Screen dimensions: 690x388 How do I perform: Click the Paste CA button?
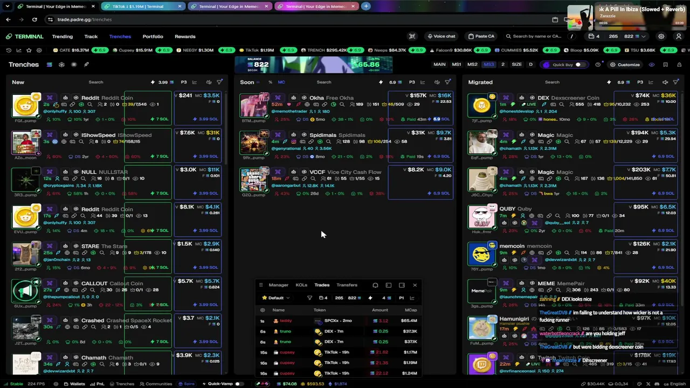pyautogui.click(x=481, y=37)
